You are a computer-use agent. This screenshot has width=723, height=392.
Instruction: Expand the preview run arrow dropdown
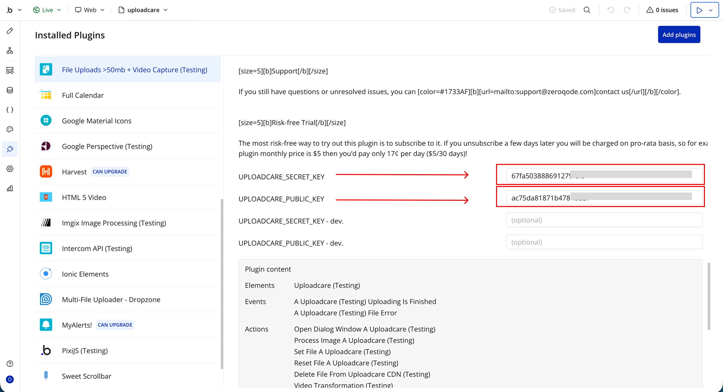coord(711,10)
